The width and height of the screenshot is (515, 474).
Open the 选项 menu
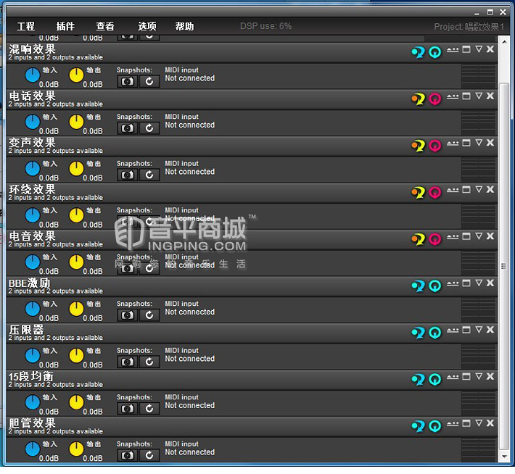coord(147,26)
